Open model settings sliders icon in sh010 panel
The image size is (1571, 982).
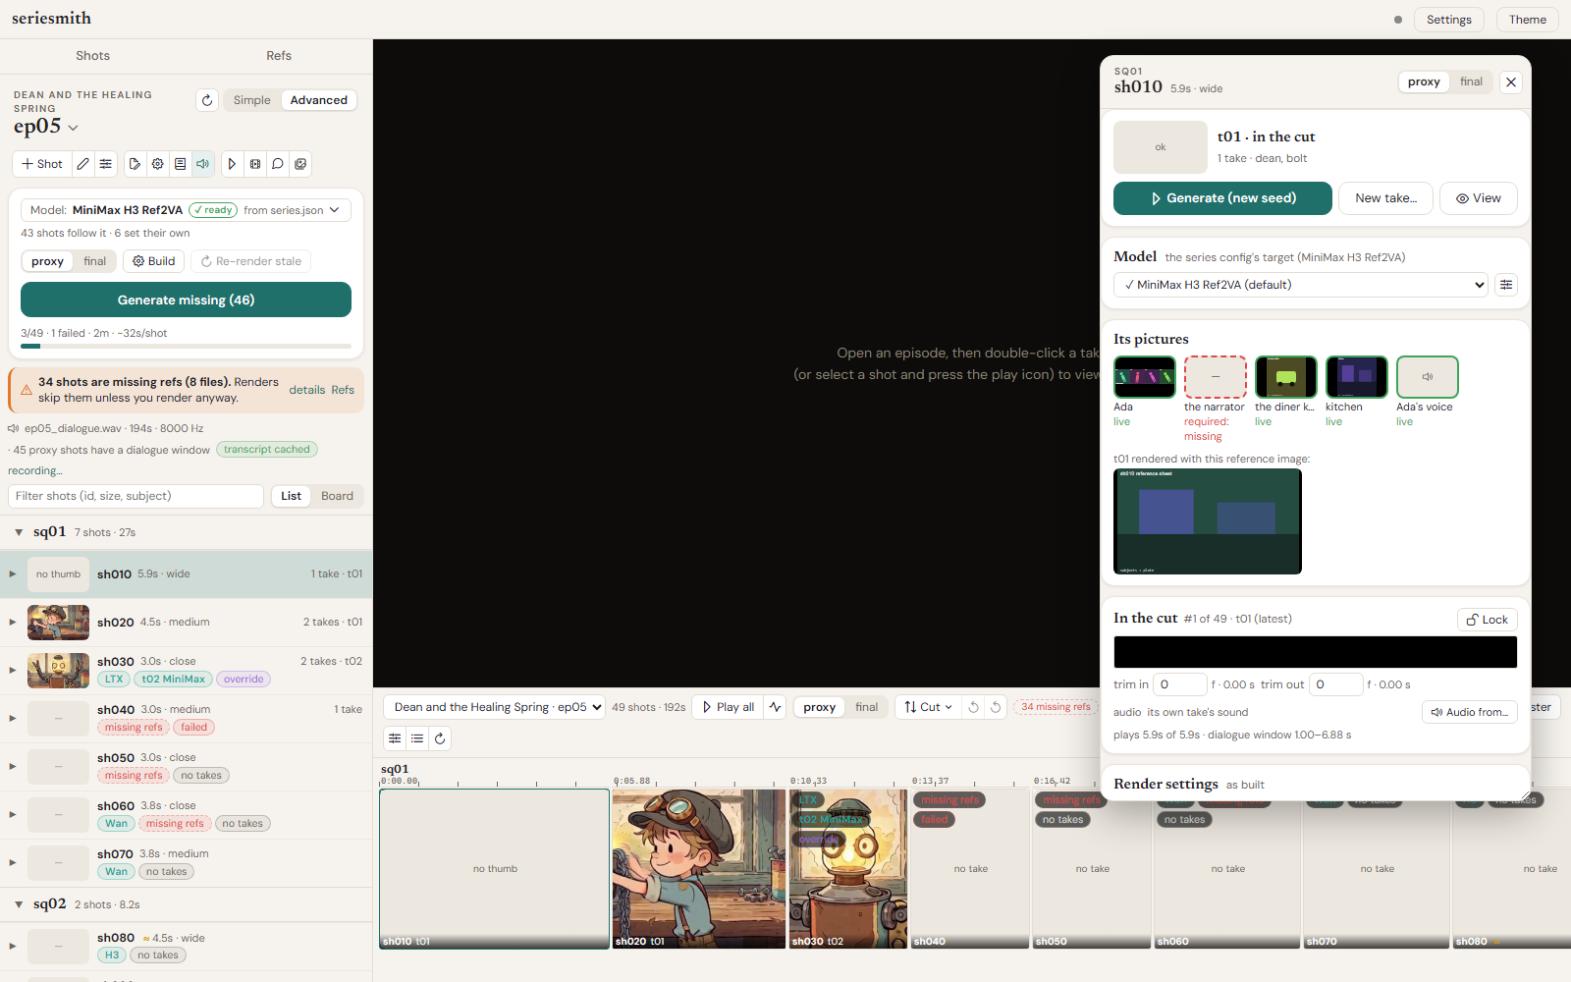click(x=1506, y=285)
